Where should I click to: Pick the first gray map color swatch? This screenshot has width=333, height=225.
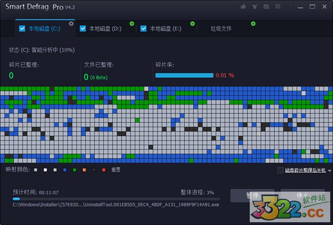point(36,169)
